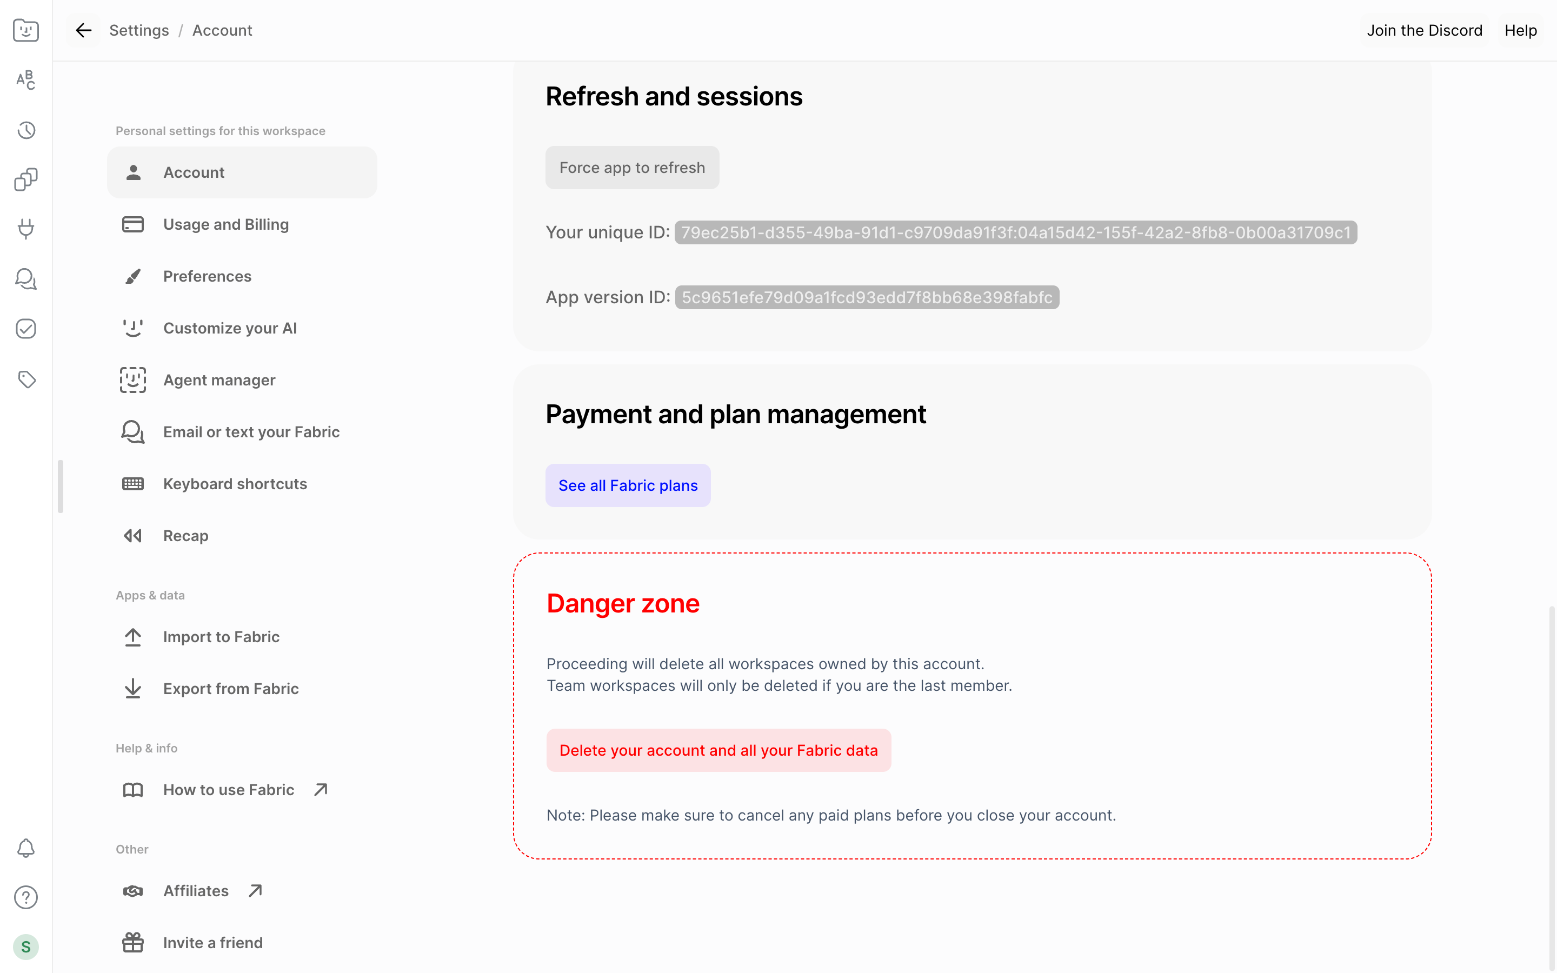Screen dimensions: 1557x973
Task: Click the Import to Fabric upload icon
Action: [x=133, y=637]
